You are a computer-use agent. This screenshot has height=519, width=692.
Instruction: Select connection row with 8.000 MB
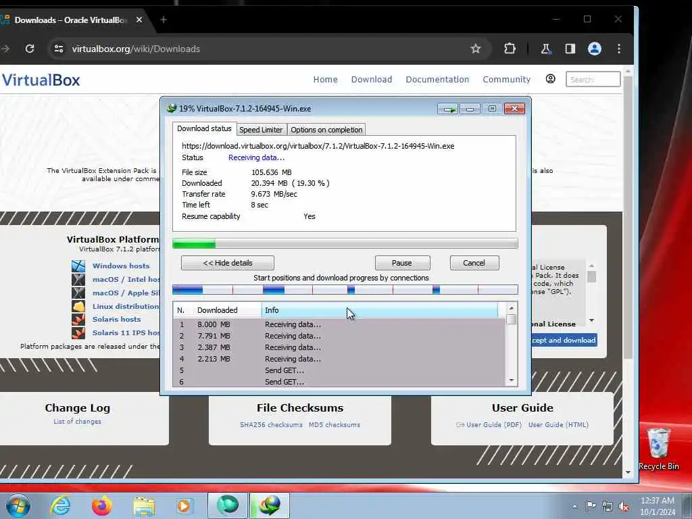pos(339,324)
